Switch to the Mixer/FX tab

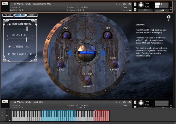tap(32, 15)
